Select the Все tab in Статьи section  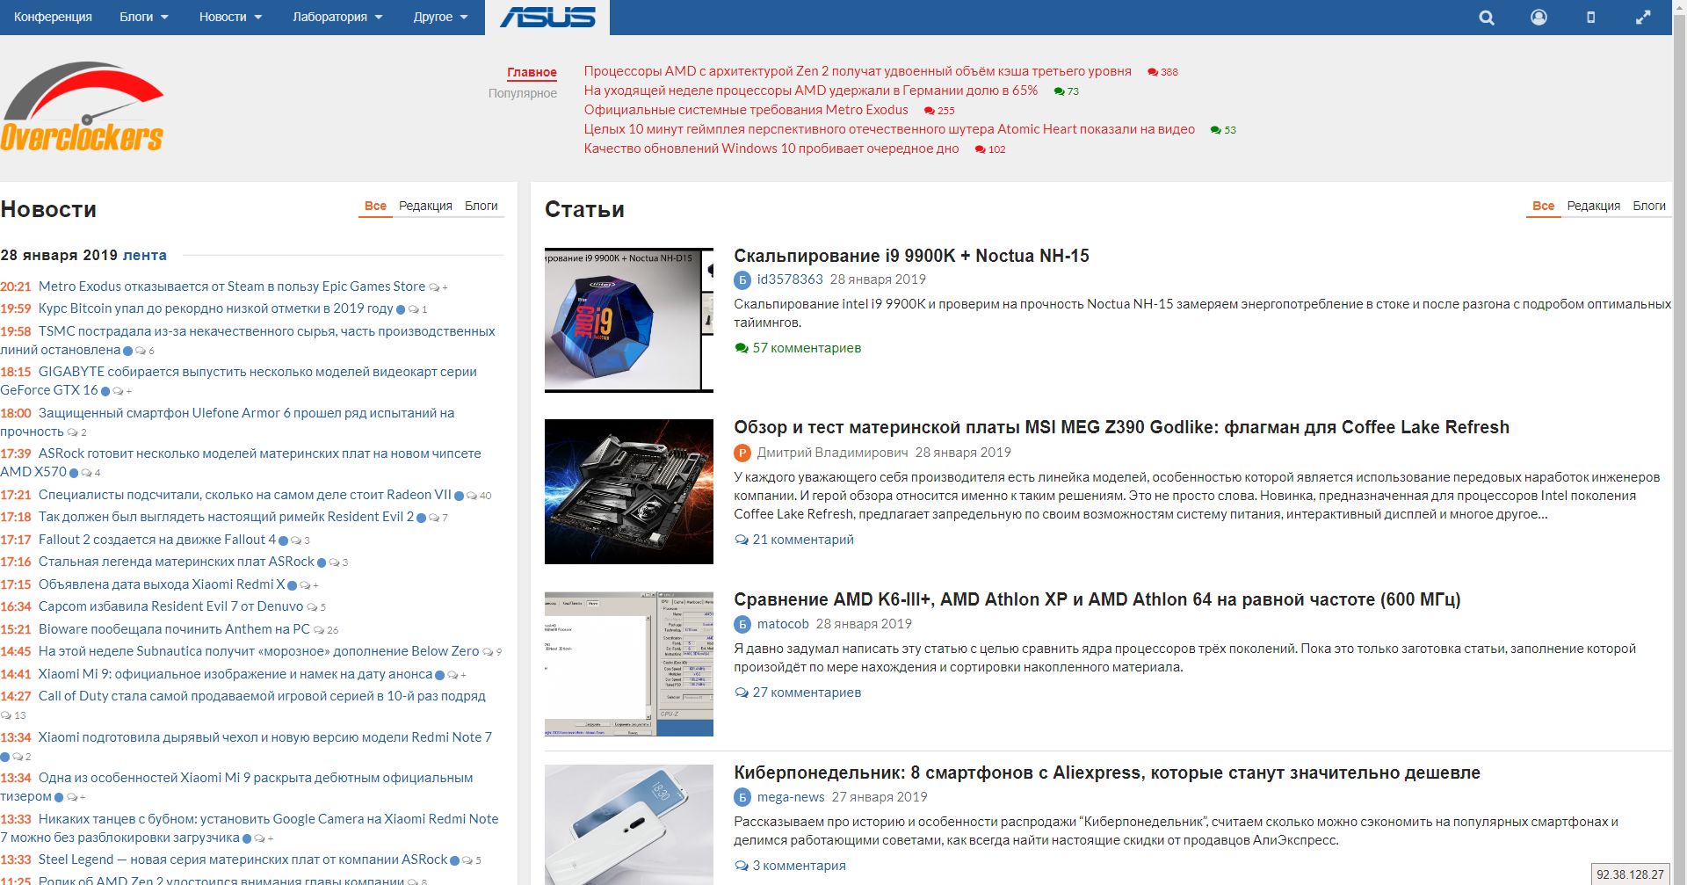coord(1543,206)
